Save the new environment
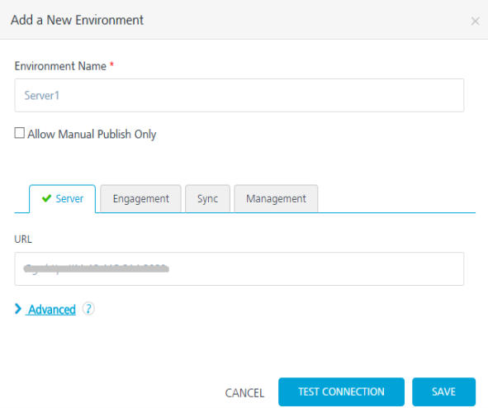The width and height of the screenshot is (488, 408). 443,391
